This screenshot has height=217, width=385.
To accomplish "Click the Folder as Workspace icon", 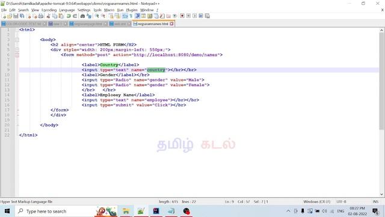I will [x=168, y=16].
